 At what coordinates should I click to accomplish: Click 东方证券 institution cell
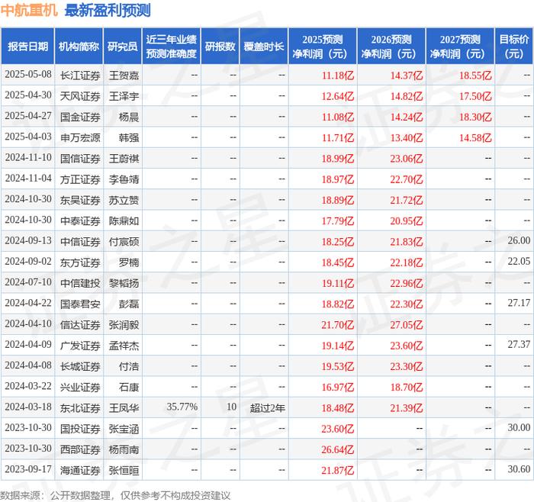coord(80,262)
